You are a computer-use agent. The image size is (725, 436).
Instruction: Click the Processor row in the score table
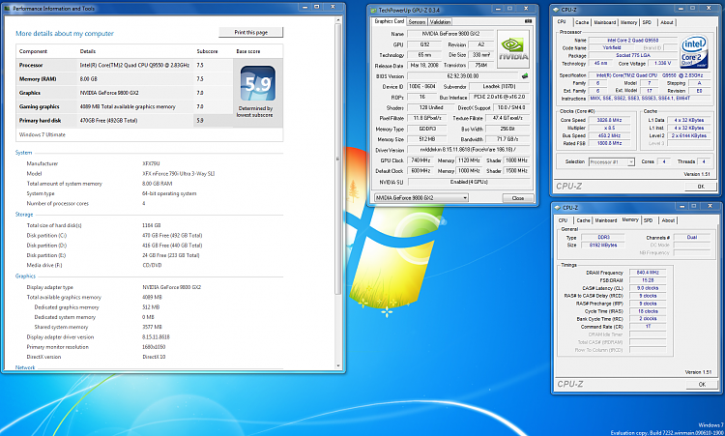tap(125, 65)
